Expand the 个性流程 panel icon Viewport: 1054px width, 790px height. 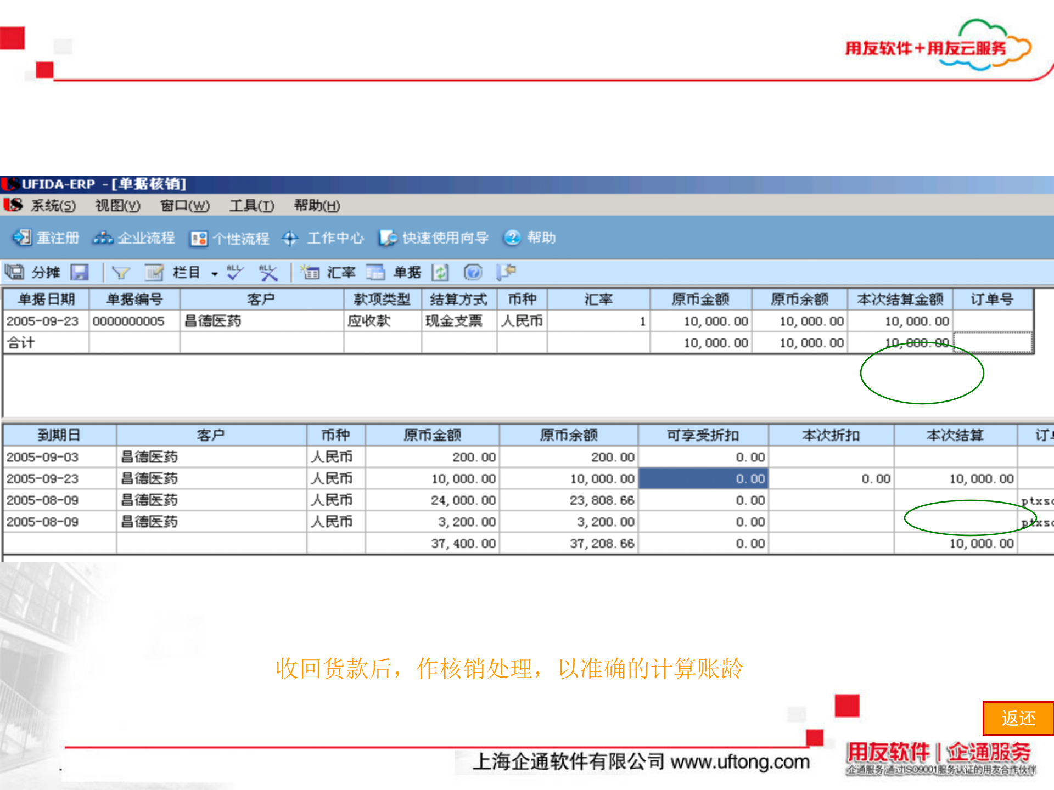click(x=231, y=238)
